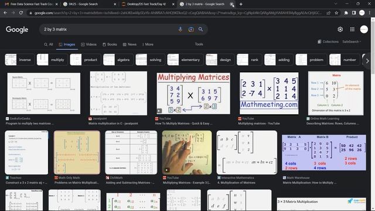Screen dimensions: 375x211
Task: Filter by the solving chip
Action: (149, 60)
